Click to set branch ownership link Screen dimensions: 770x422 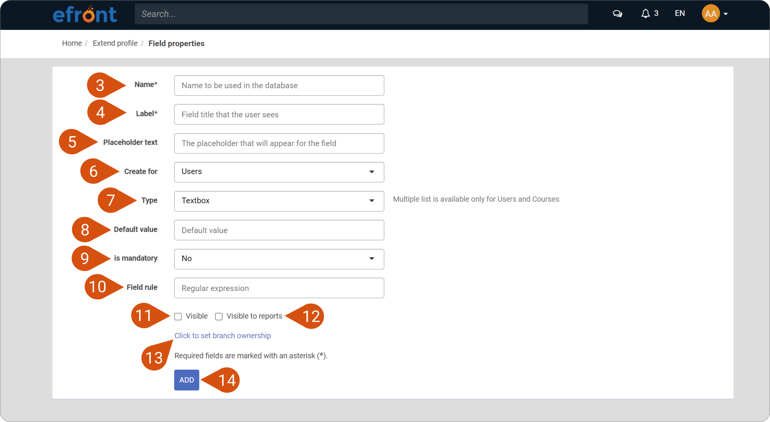pos(222,336)
